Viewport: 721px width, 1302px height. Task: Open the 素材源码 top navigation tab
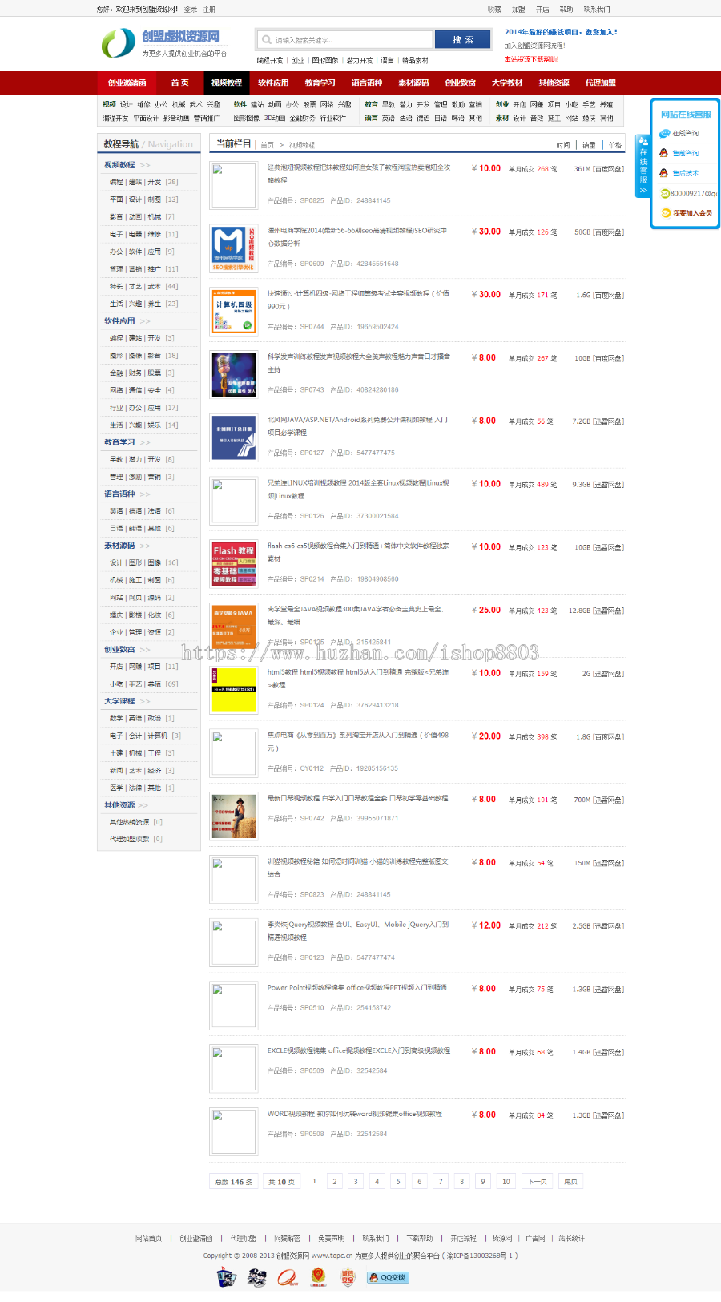[413, 83]
